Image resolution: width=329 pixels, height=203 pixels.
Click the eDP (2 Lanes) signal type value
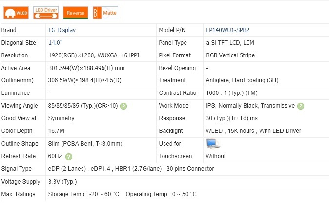[x=131, y=169]
